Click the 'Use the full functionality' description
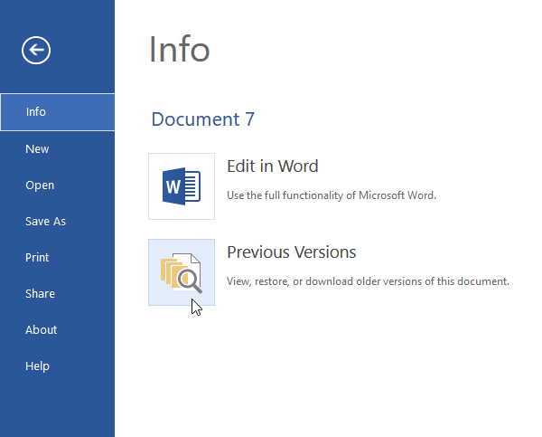The image size is (542, 437). click(x=332, y=195)
